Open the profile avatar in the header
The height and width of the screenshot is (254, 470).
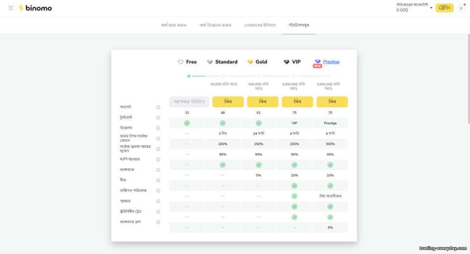(x=461, y=8)
